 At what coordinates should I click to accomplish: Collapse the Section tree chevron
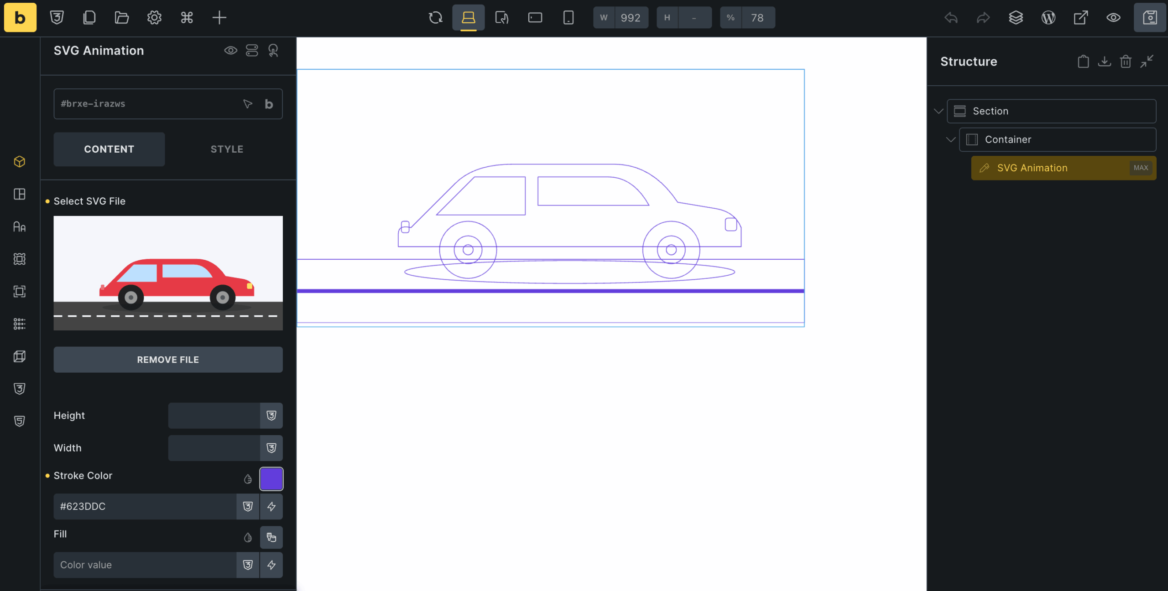(939, 111)
